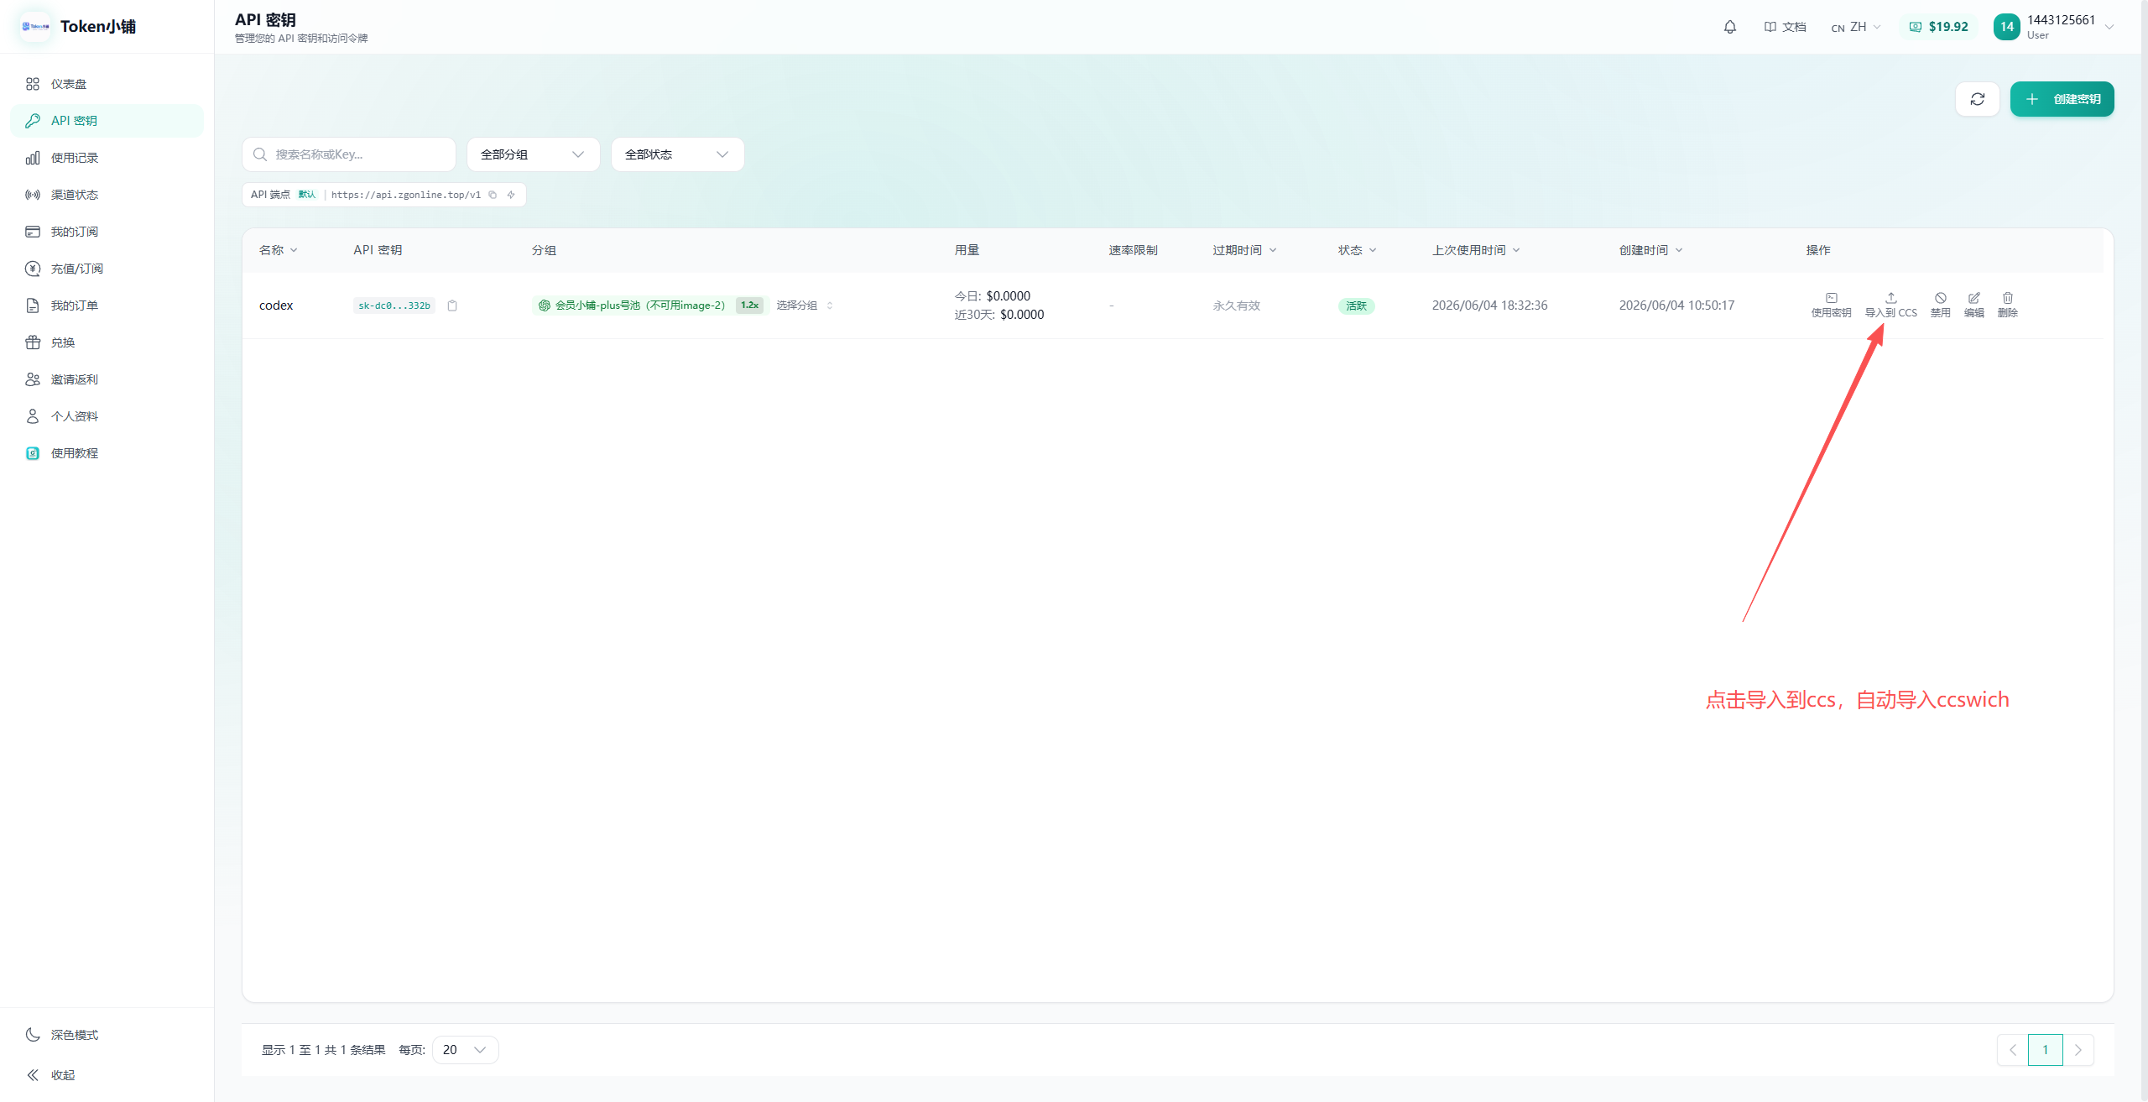Viewport: 2148px width, 1102px height.
Task: Sort by 名称 column header
Action: (x=279, y=250)
